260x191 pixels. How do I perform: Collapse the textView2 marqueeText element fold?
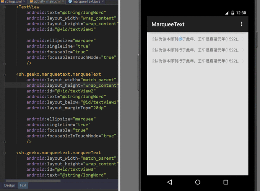click(x=5, y=74)
